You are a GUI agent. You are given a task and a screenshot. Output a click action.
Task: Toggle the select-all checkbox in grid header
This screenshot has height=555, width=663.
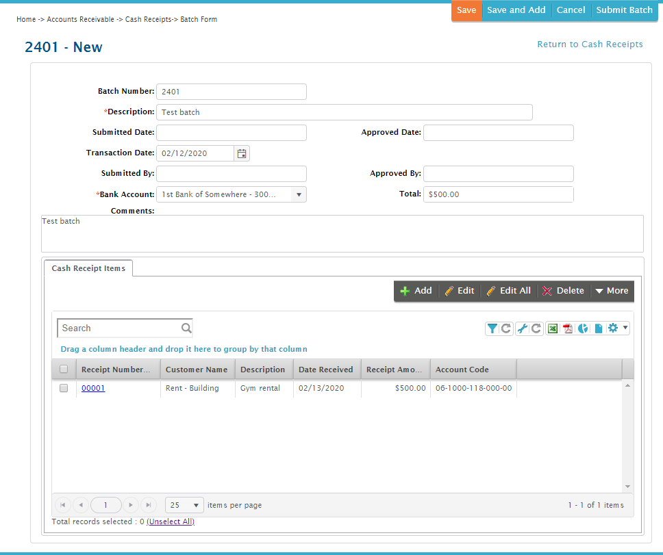pos(64,370)
